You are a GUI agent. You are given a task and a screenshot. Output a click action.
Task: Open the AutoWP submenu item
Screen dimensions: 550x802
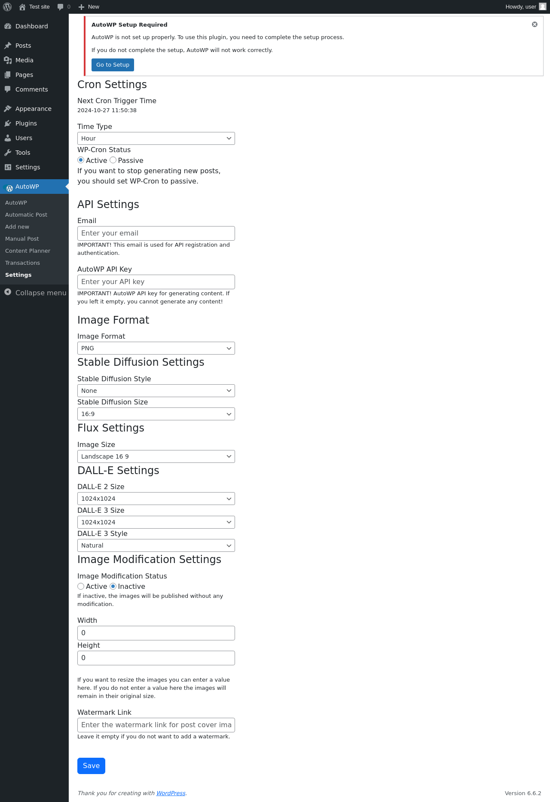point(16,203)
